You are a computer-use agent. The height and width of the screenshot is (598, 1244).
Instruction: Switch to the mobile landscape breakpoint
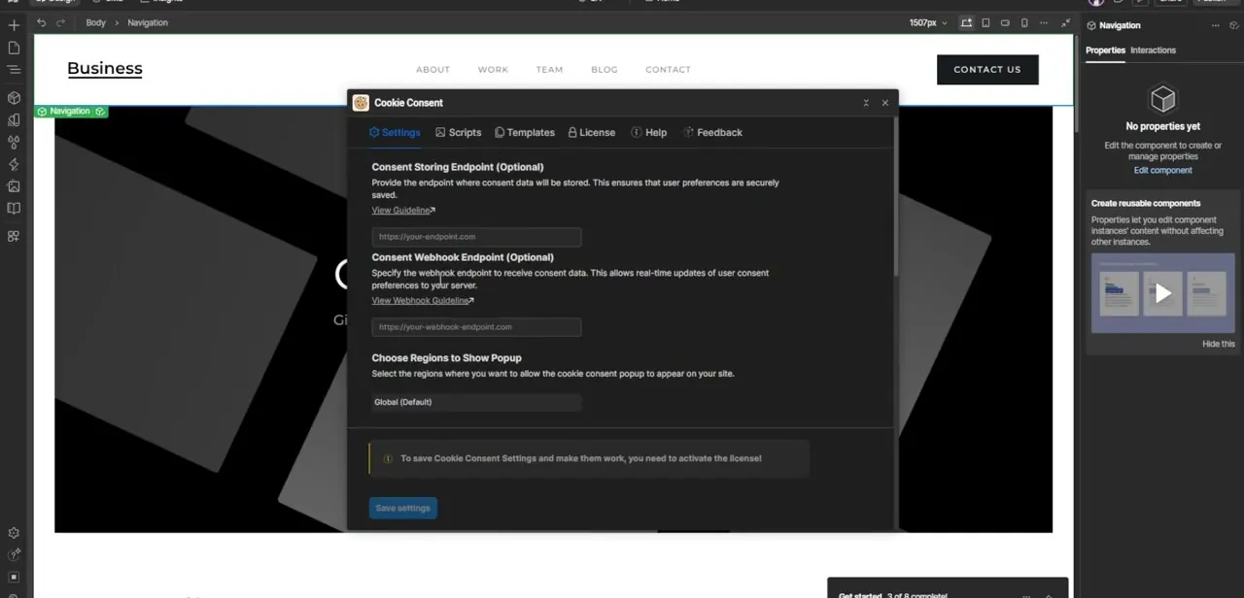point(1005,22)
